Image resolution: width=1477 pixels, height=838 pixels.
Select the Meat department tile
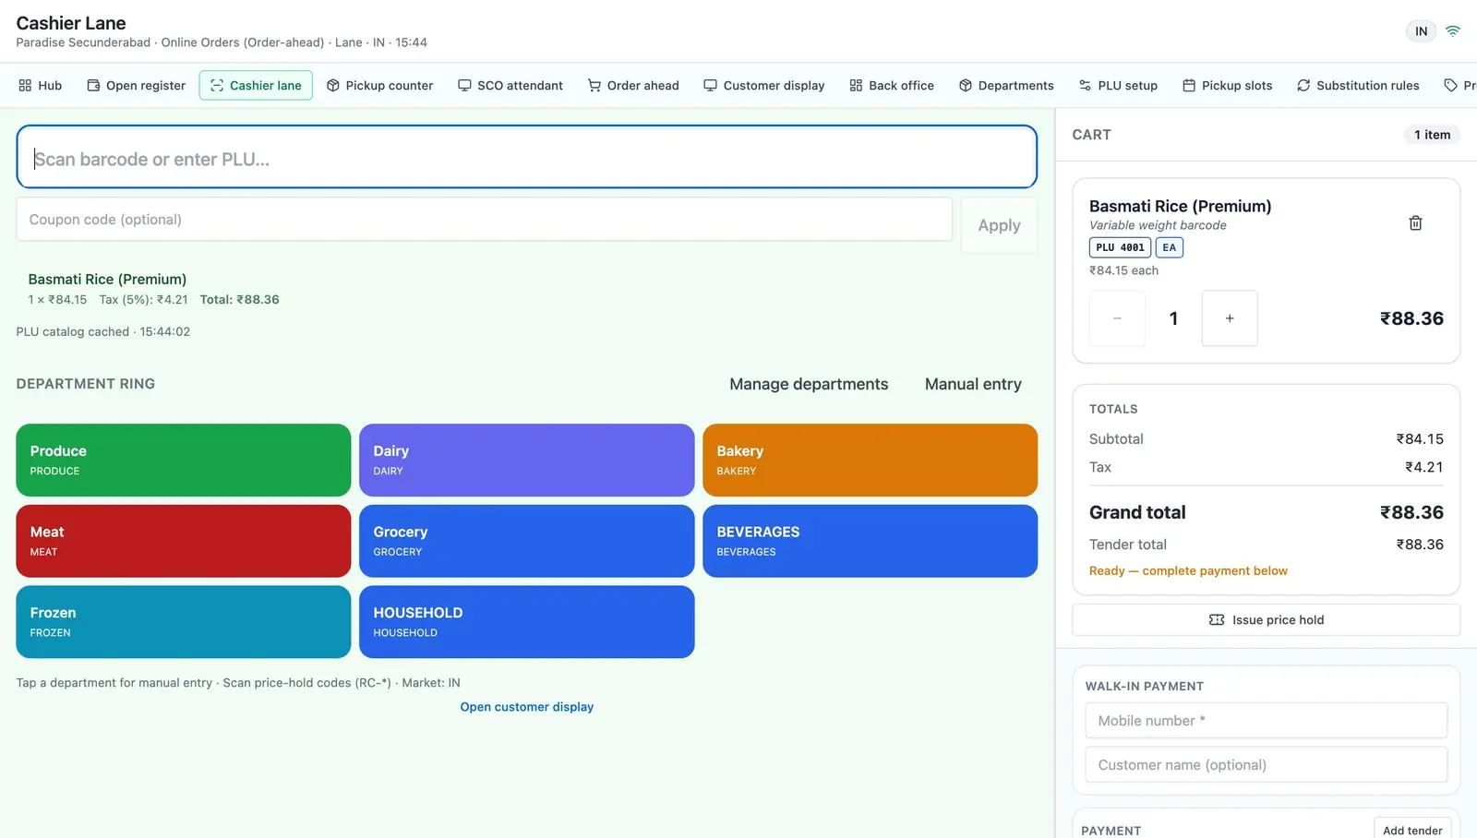[184, 541]
